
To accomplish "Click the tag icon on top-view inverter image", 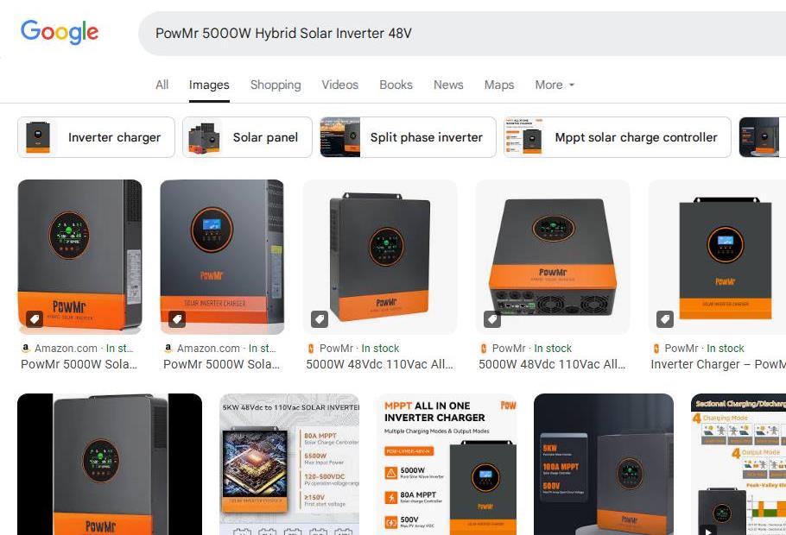I will [492, 319].
